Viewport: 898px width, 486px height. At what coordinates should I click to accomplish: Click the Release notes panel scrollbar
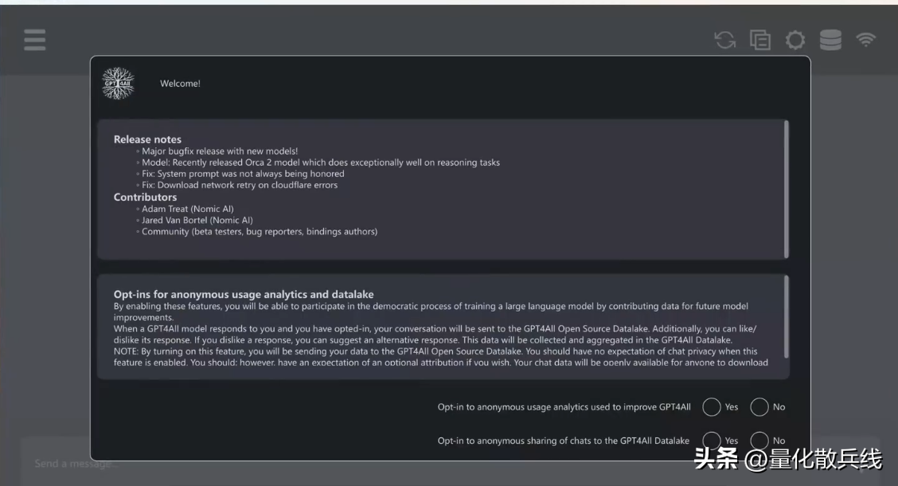coord(787,189)
